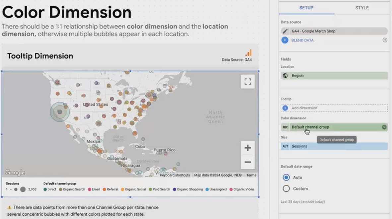Image resolution: width=392 pixels, height=219 pixels.
Task: Toggle the map fullscreen view
Action: [248, 82]
